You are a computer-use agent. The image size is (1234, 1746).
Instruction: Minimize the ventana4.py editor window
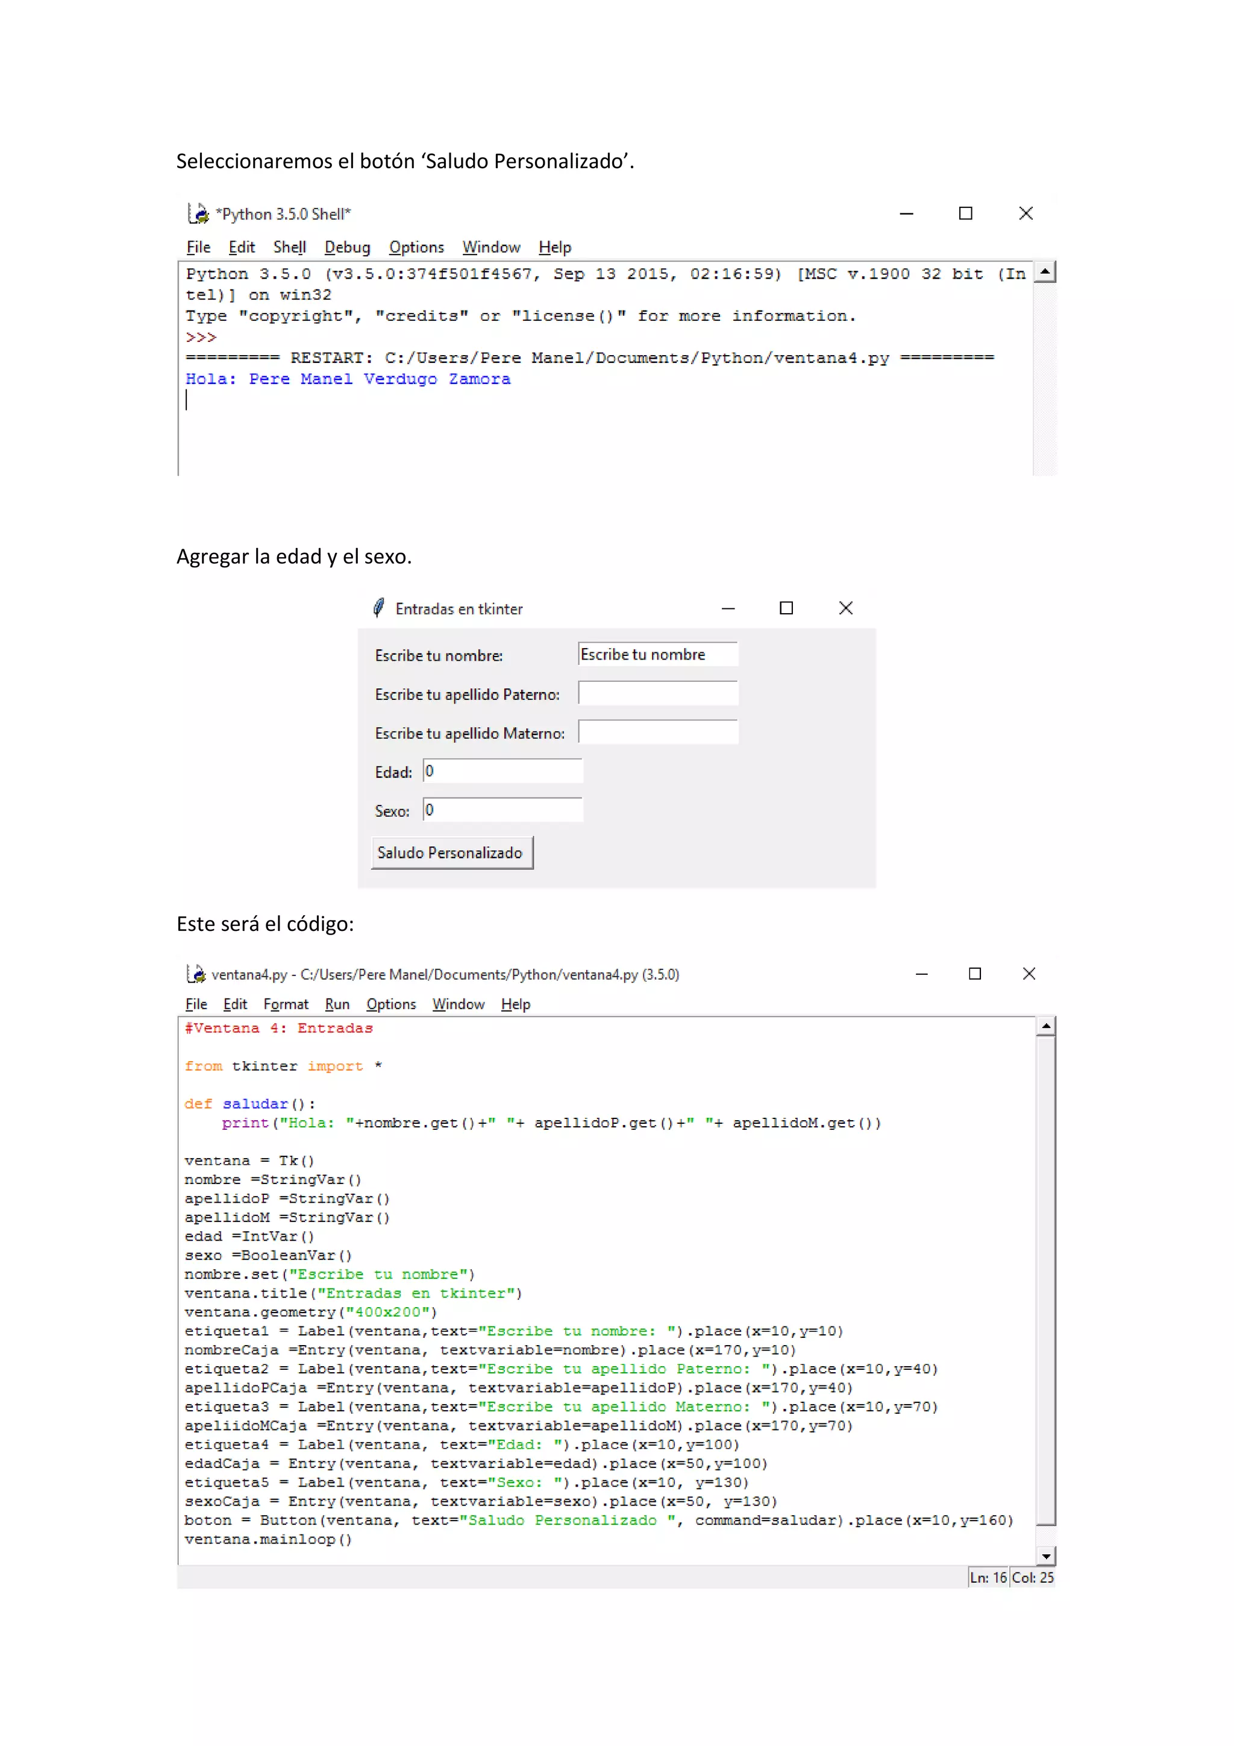coord(921,973)
